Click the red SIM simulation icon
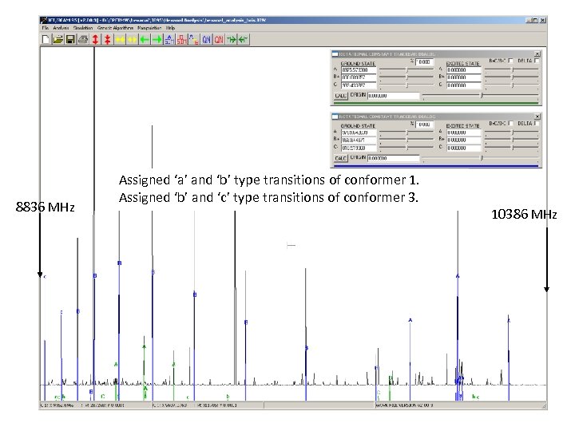 point(181,40)
